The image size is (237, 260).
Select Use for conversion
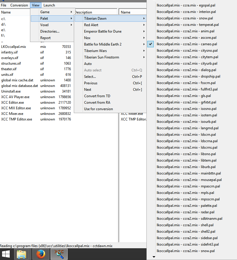pos(110,109)
